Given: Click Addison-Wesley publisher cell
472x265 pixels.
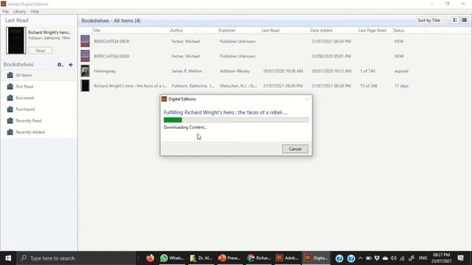Looking at the screenshot, I should pyautogui.click(x=235, y=71).
